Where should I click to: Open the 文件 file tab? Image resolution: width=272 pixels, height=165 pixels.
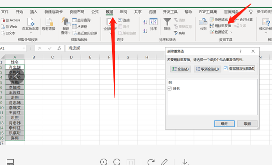click(5, 12)
